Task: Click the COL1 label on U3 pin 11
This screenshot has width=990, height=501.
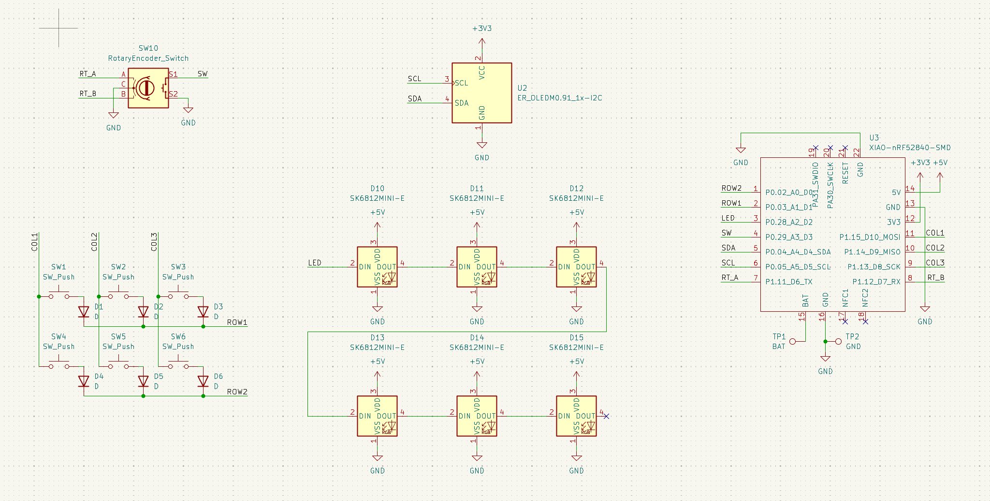Action: point(935,233)
